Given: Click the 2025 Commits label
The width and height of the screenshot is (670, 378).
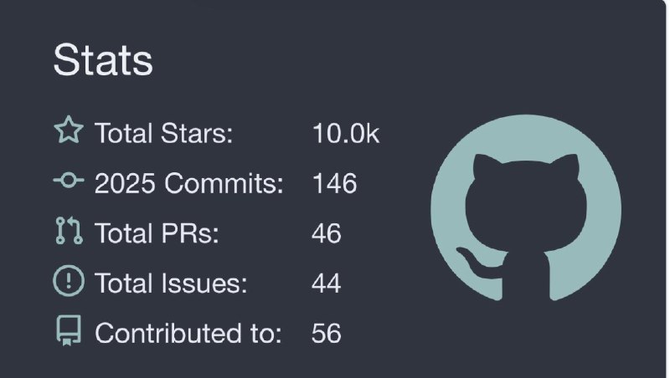Looking at the screenshot, I should (x=189, y=183).
